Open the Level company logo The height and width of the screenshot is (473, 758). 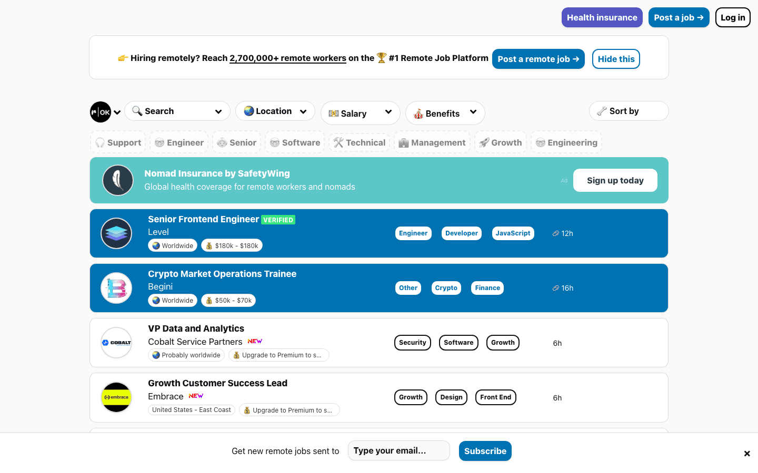click(116, 233)
